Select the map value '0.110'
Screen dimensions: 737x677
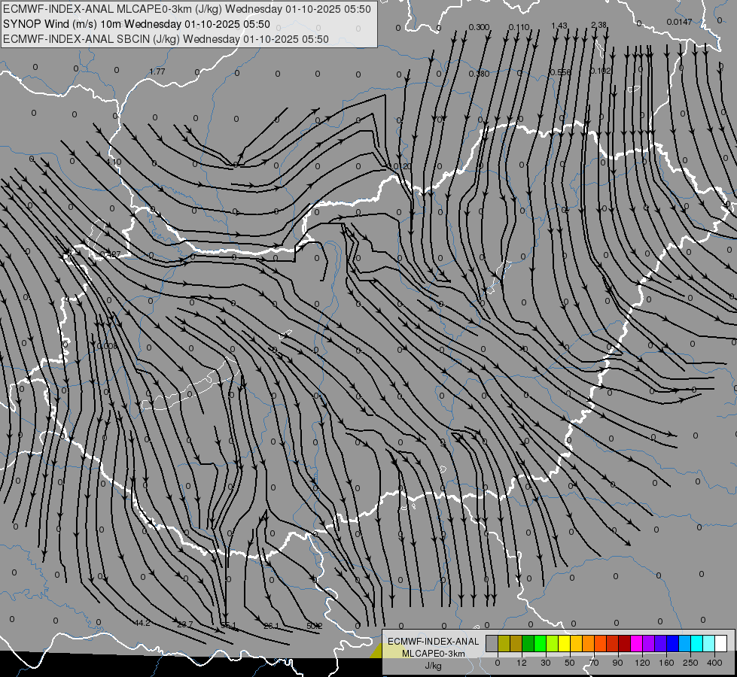coord(519,27)
